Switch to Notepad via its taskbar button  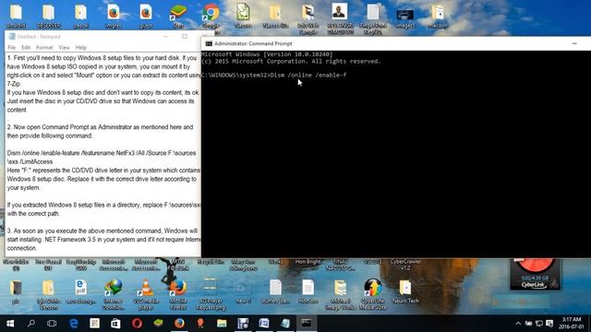[x=285, y=324]
